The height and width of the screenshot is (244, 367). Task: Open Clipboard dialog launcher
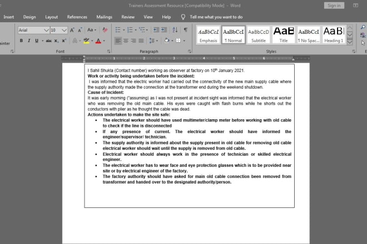12,52
